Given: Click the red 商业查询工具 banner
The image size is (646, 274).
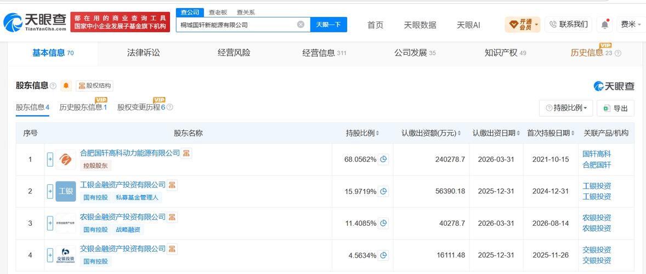Looking at the screenshot, I should pos(120,22).
